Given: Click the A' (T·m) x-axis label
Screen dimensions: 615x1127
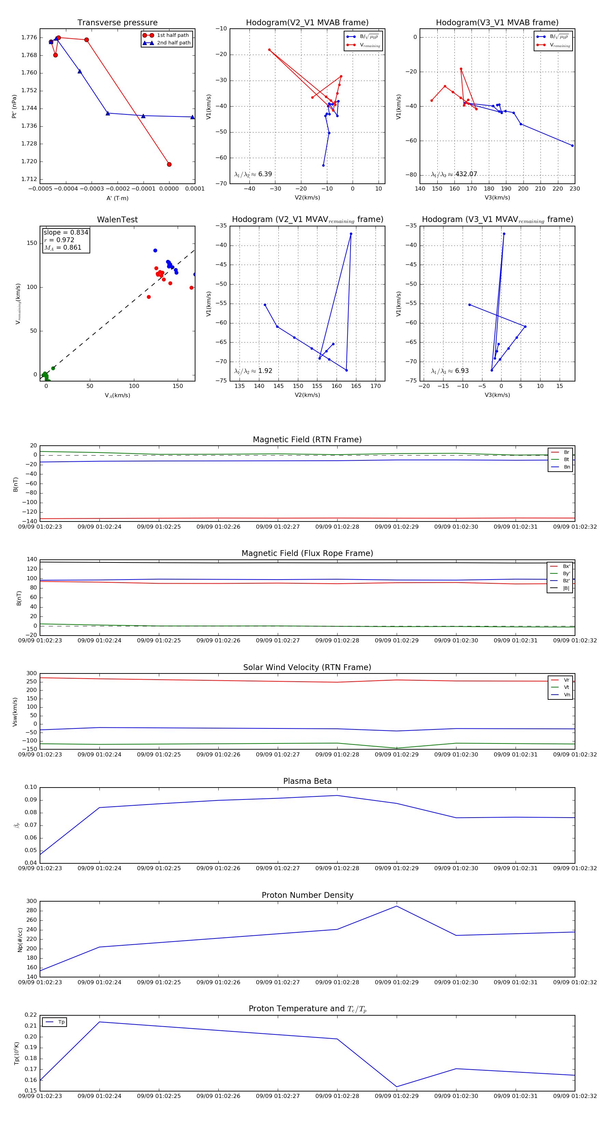Looking at the screenshot, I should [x=117, y=198].
